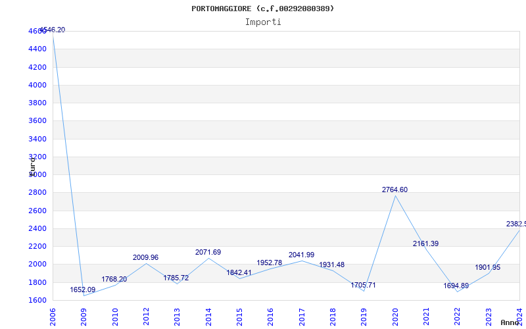526x329 pixels.
Task: Click x-axis year label 2018
Action: (x=333, y=316)
